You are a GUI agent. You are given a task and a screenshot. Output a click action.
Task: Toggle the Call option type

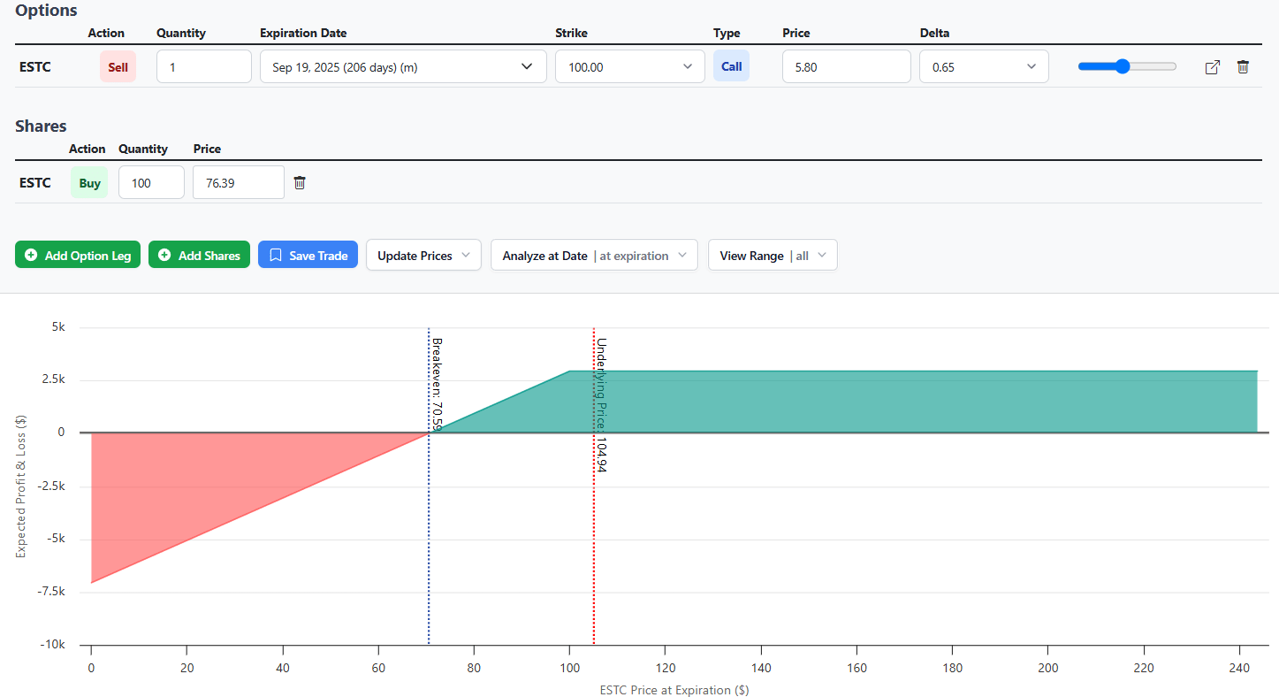(x=731, y=66)
